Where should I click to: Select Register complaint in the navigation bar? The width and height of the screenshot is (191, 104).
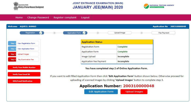[65, 18]
